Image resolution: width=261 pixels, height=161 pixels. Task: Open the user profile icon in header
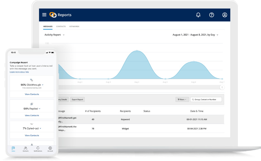pos(225,15)
